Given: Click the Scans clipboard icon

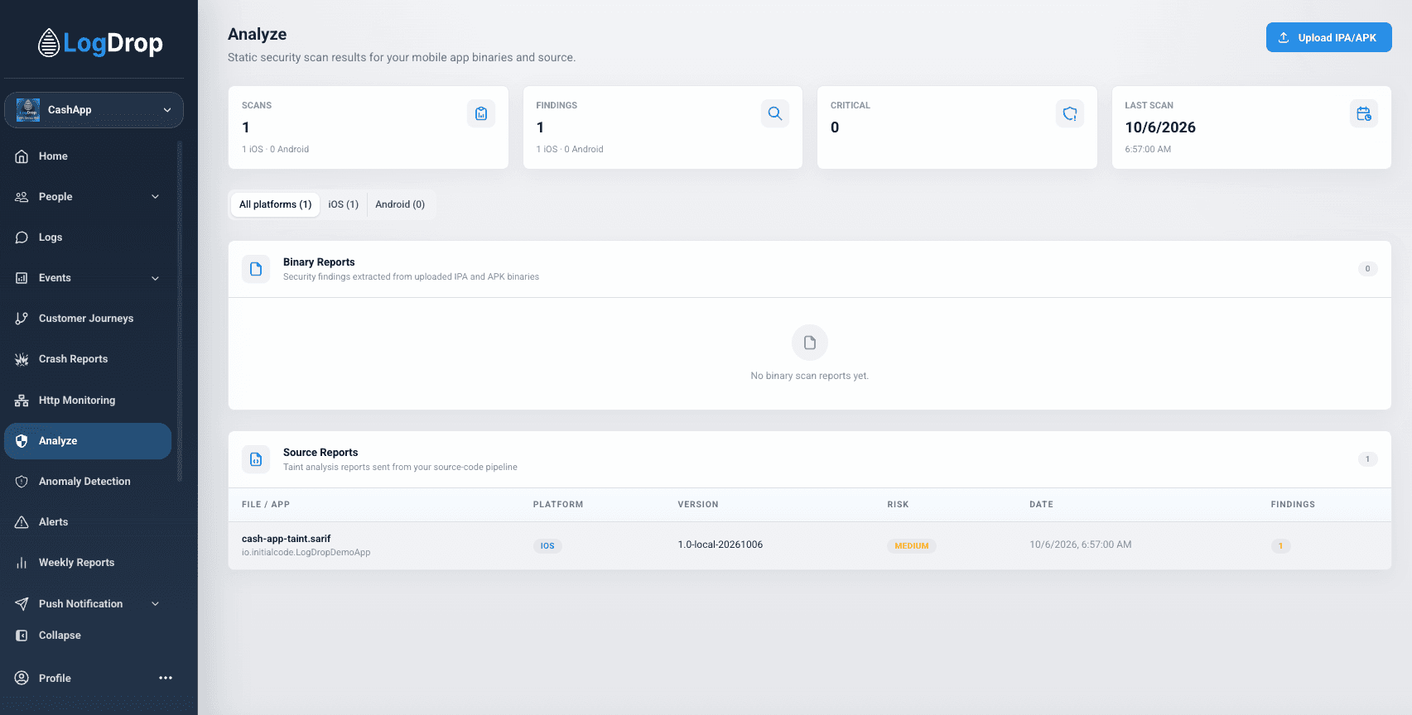Looking at the screenshot, I should point(481,113).
